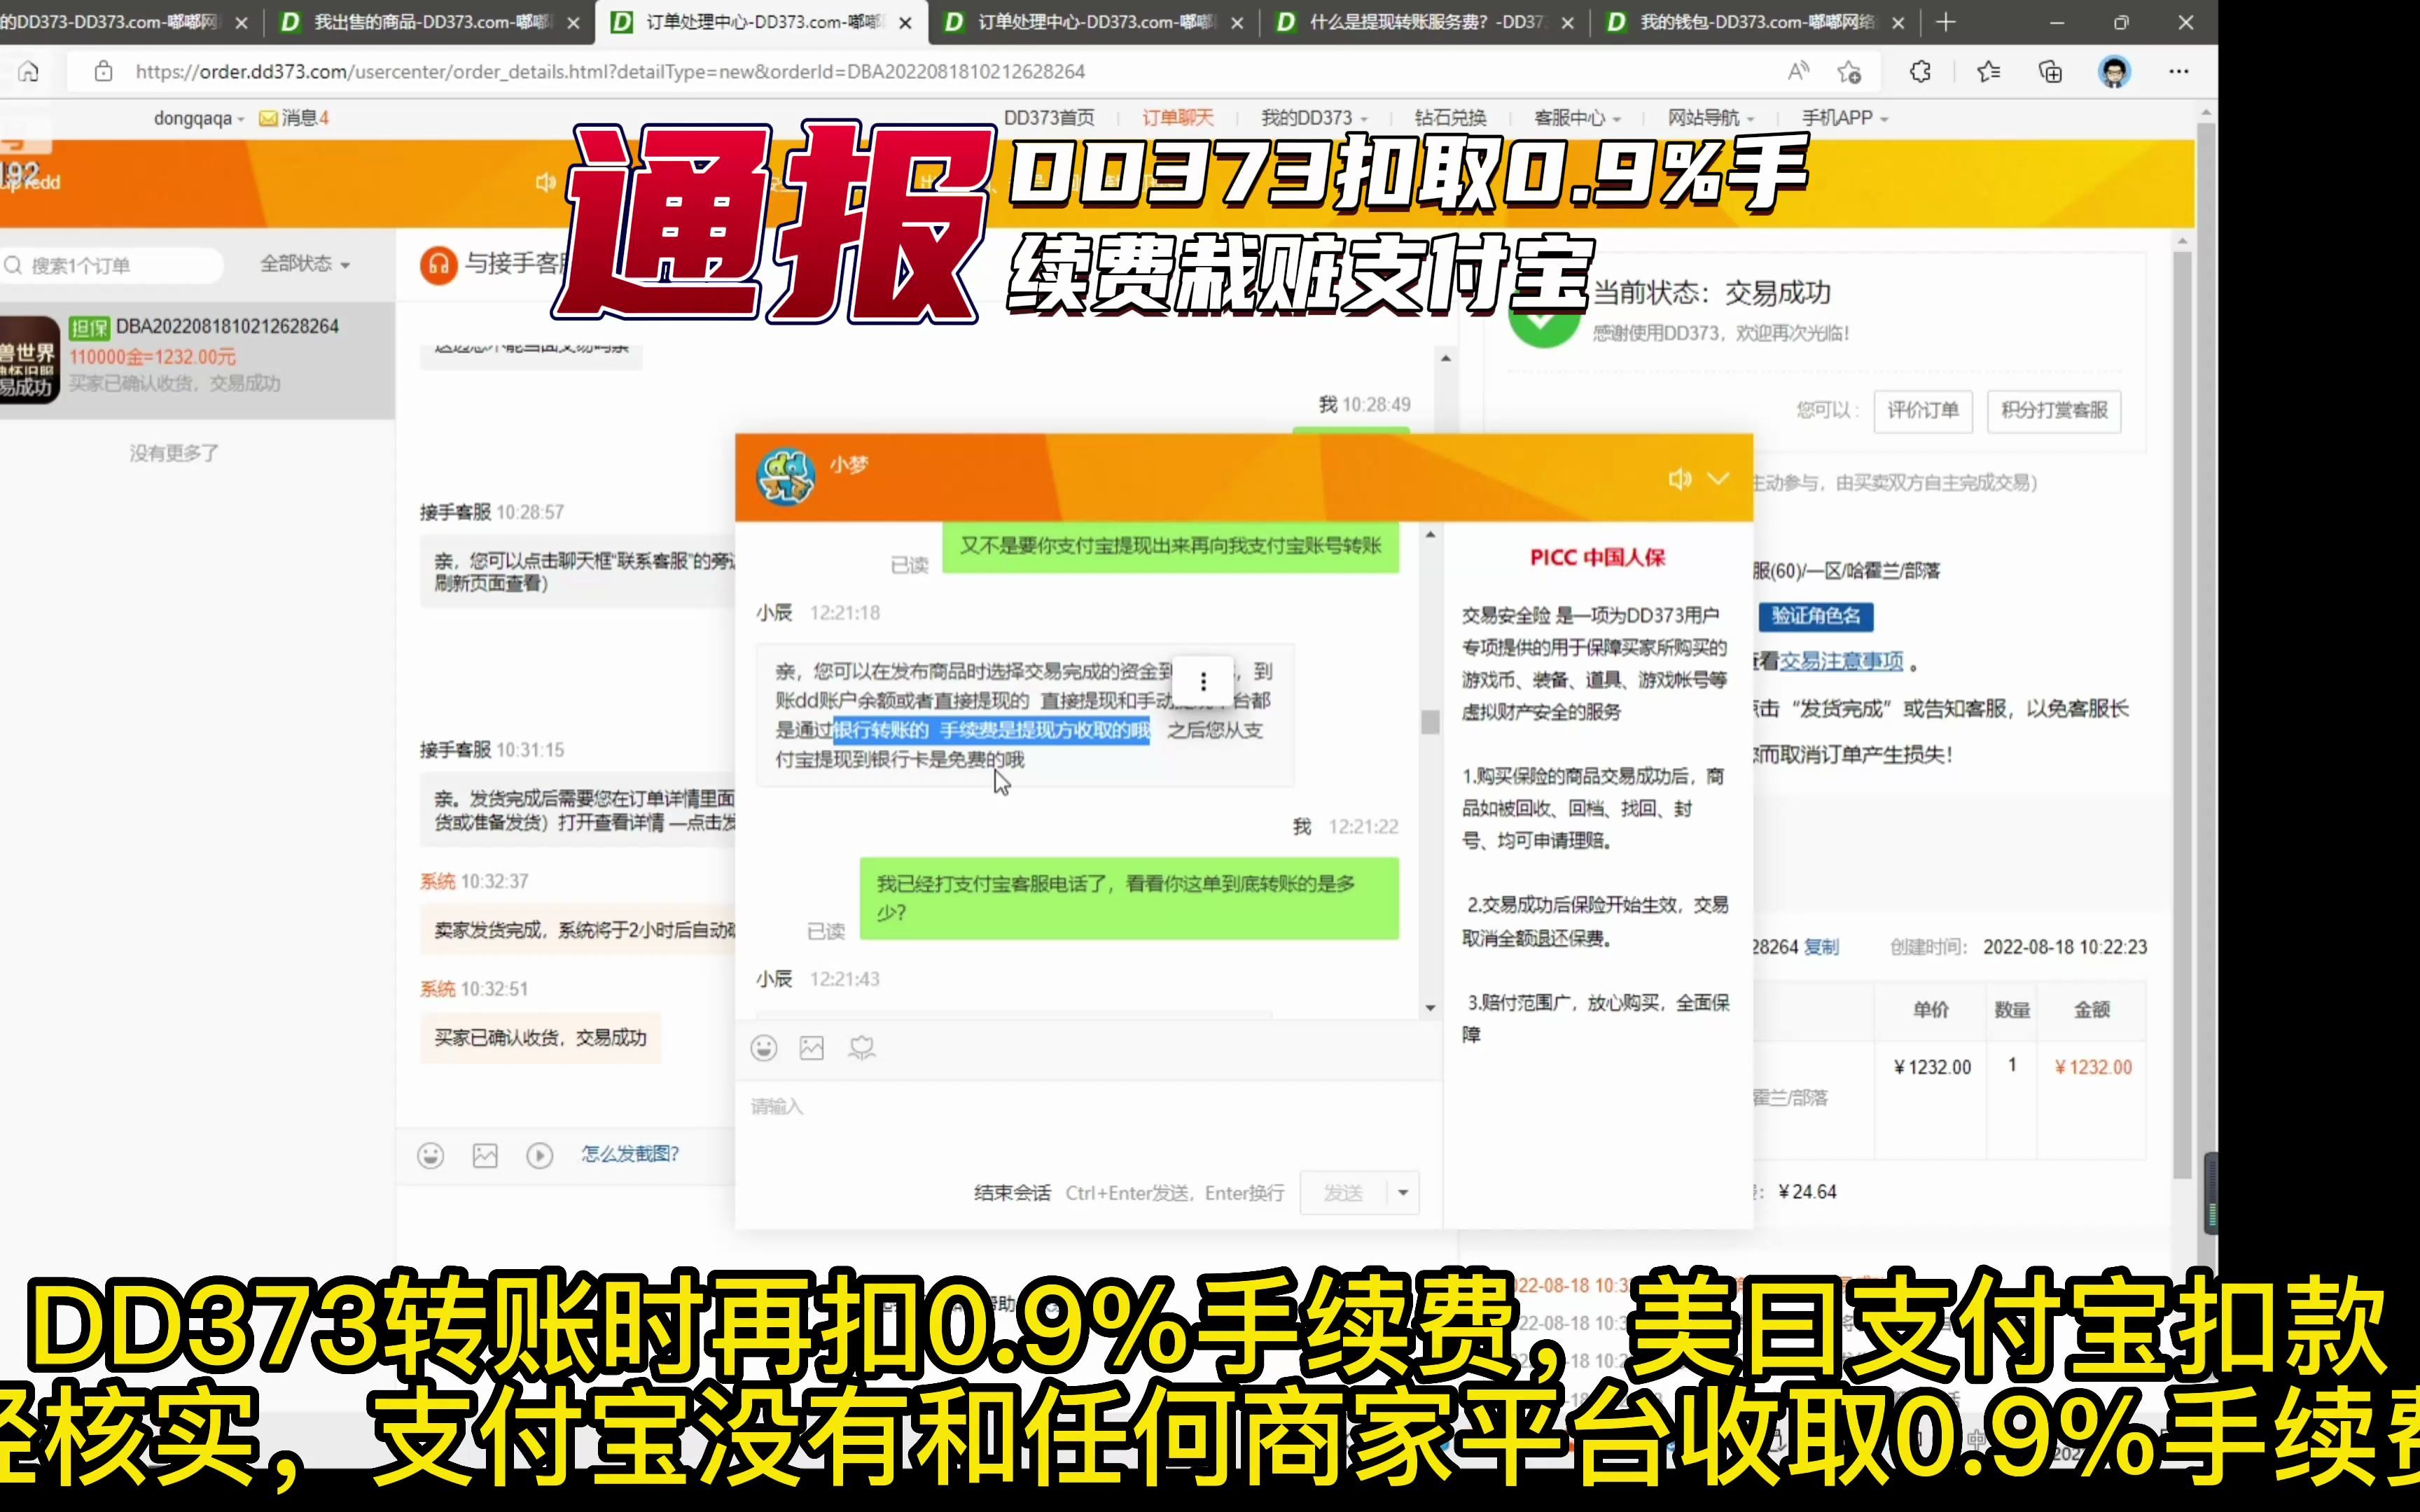Click 结束会话 in chat footer
This screenshot has height=1512, width=2420.
(x=1012, y=1193)
